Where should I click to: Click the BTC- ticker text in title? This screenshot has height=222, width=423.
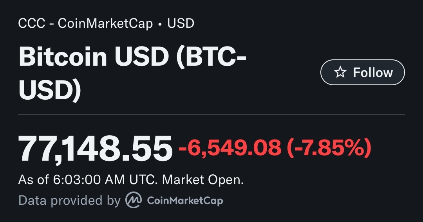click(x=211, y=57)
